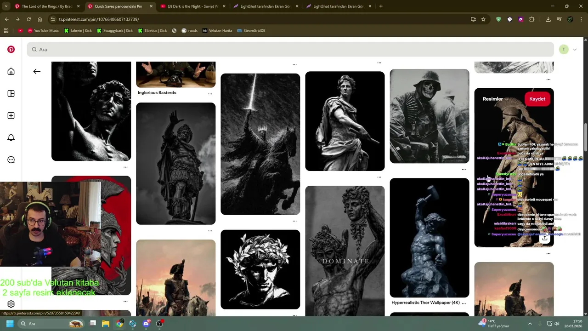The image size is (588, 331).
Task: Save the pin with Kaydet button
Action: pyautogui.click(x=537, y=99)
